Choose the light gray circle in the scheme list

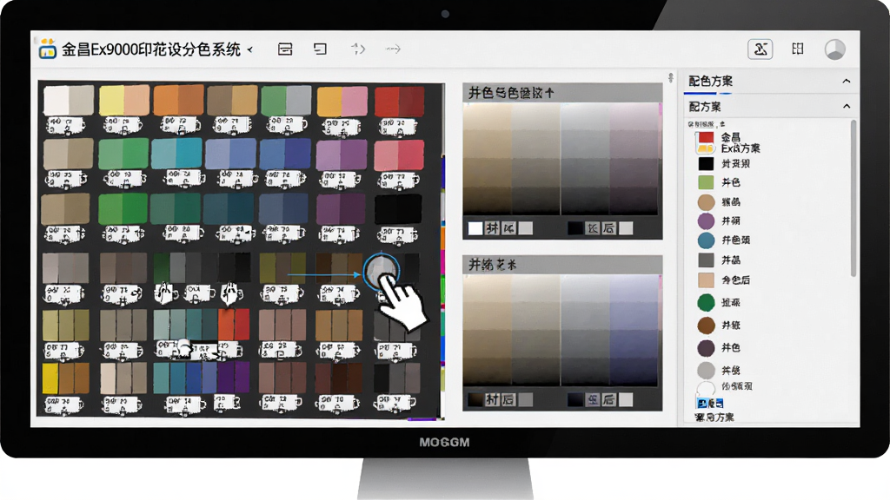pyautogui.click(x=706, y=371)
